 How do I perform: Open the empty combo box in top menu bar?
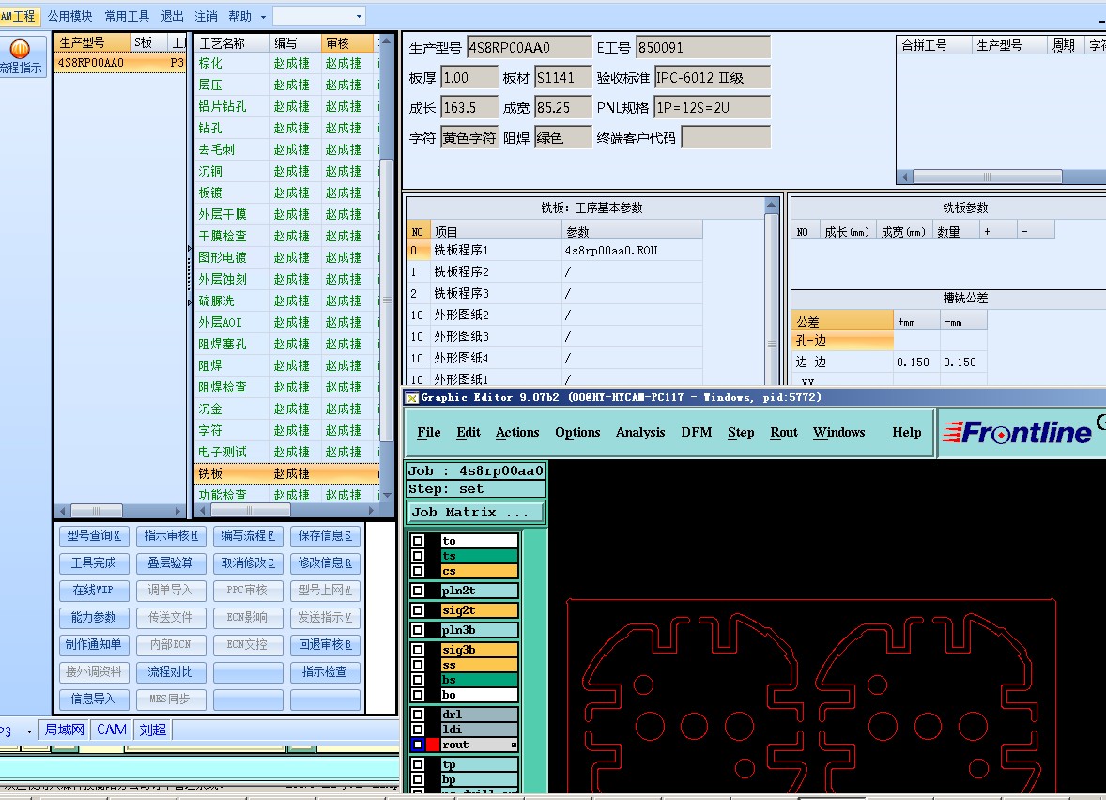pos(319,16)
